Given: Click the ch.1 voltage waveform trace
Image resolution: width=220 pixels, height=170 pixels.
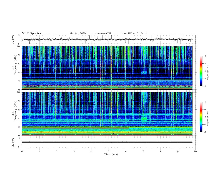Looking at the screenshot, I should click(107, 39).
